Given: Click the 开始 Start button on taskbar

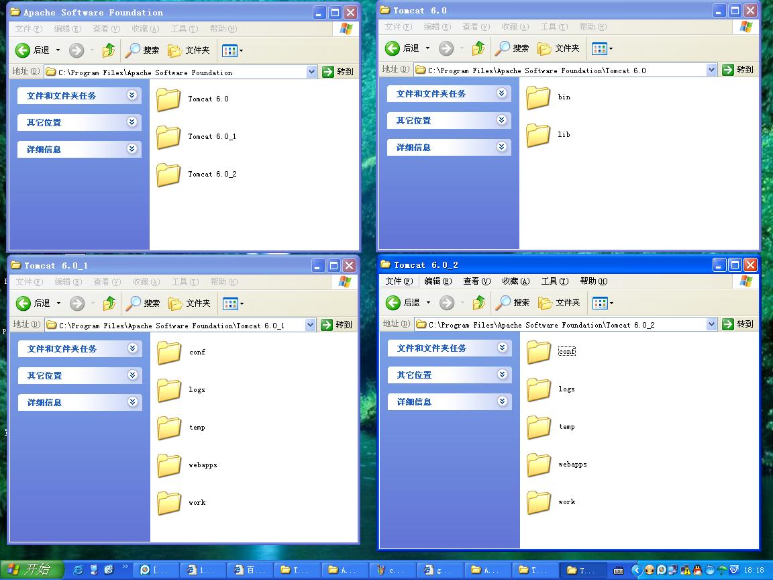Looking at the screenshot, I should pos(31,570).
